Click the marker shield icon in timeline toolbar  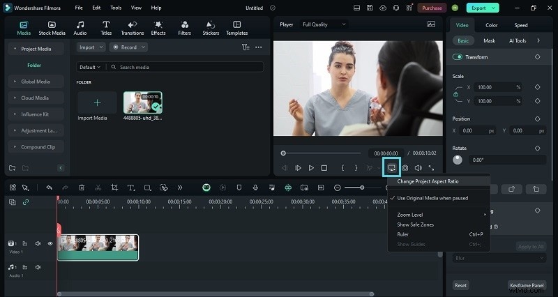tap(239, 188)
